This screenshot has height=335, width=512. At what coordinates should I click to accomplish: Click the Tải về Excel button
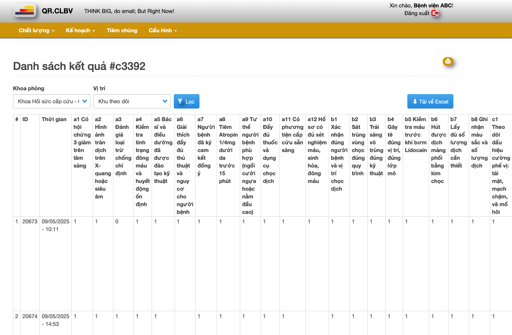click(x=430, y=101)
